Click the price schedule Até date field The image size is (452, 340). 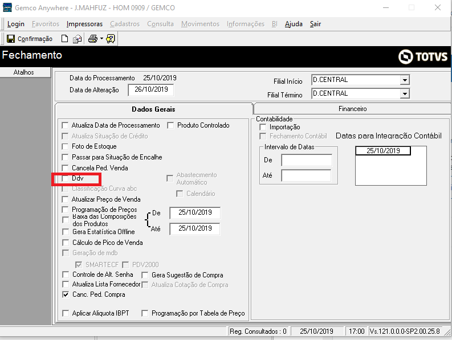195,229
